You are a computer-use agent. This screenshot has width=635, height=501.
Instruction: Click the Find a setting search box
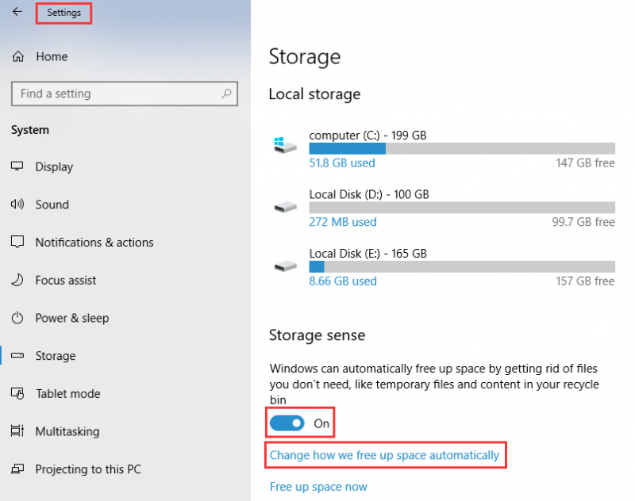pyautogui.click(x=125, y=94)
